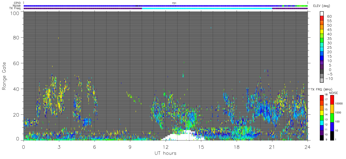Screen dimensions: 346x159
Task: Click the purple TX Freq strip before 10 UT
Action: point(83,8)
